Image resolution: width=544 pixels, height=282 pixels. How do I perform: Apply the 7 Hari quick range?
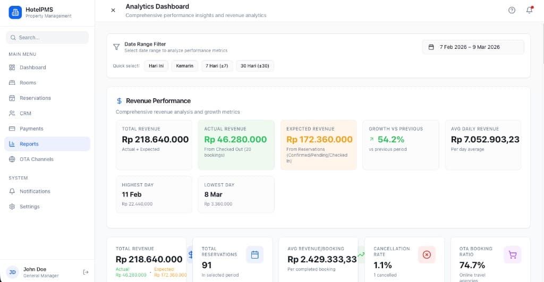(217, 66)
